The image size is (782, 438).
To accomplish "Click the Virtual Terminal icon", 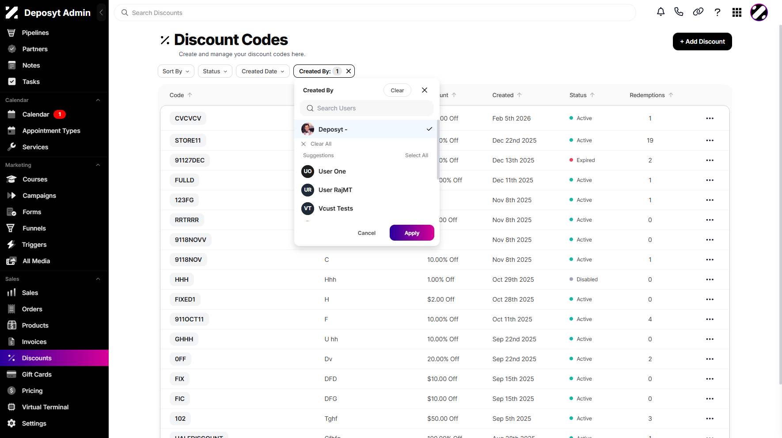I will [12, 407].
